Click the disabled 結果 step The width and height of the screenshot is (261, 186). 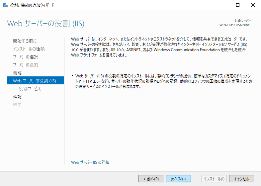17,105
